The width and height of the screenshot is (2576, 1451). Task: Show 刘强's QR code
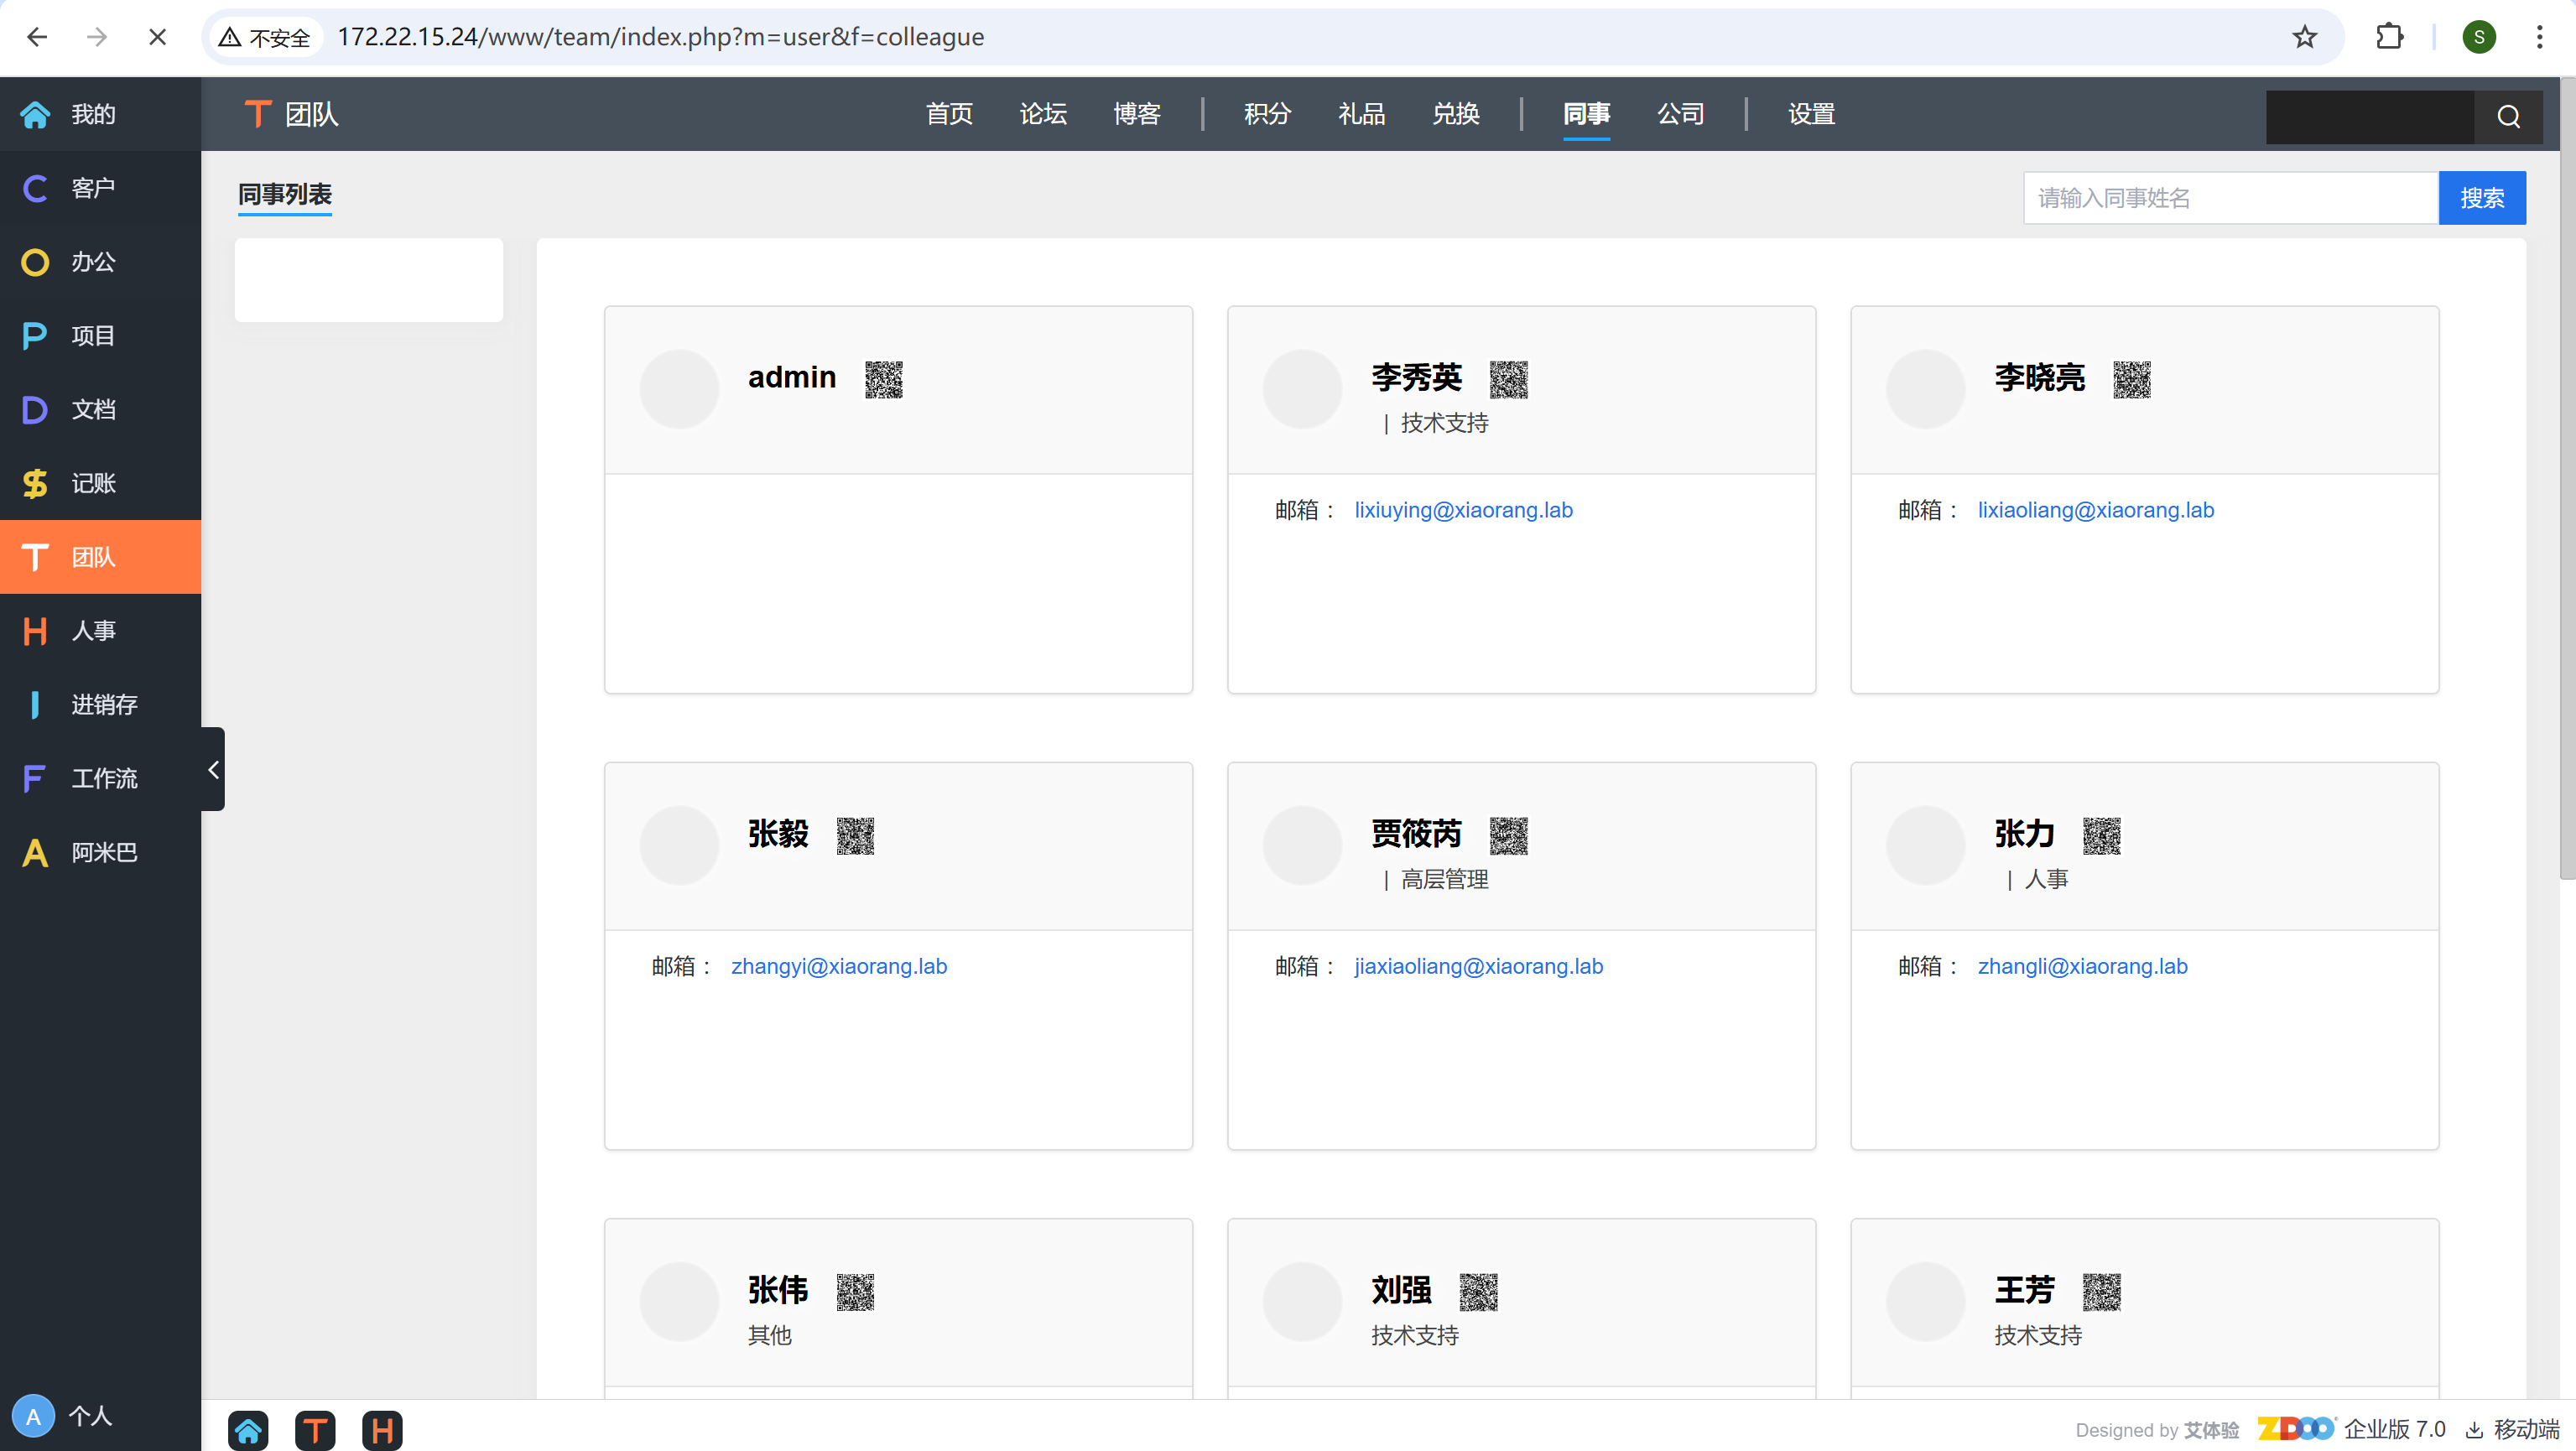(x=1478, y=1292)
